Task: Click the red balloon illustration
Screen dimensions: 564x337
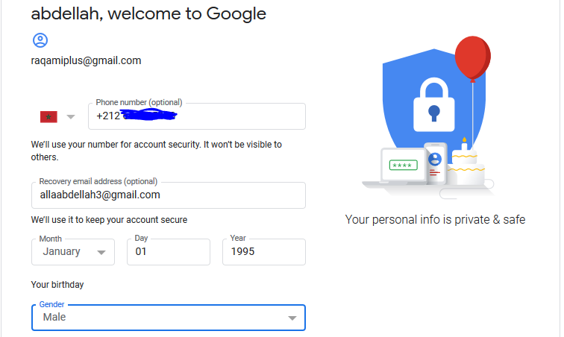Action: coord(472,57)
